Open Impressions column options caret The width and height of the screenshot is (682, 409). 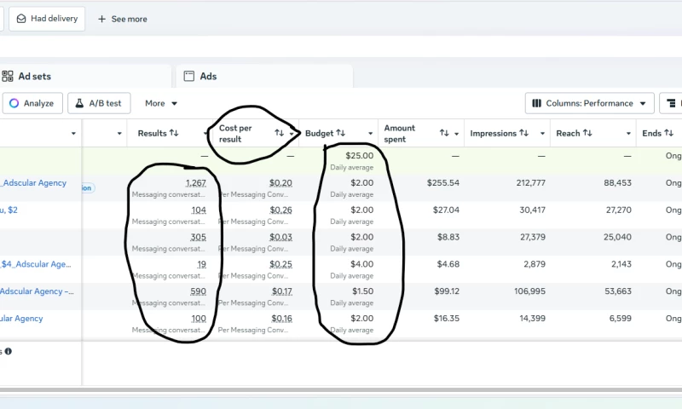[x=542, y=134]
